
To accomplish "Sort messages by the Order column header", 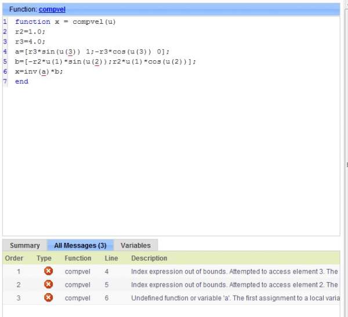I will click(x=14, y=258).
